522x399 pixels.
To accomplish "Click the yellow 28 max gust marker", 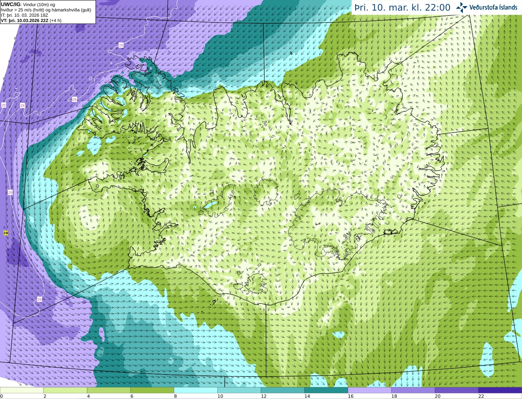I will pos(5,233).
